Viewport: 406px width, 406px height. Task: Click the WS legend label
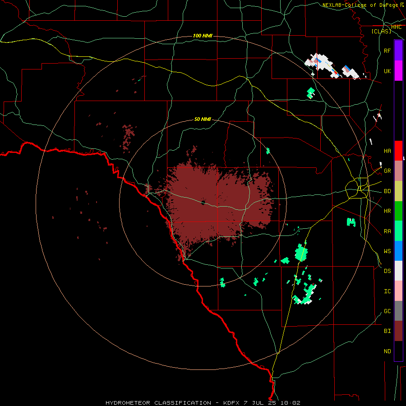coord(388,251)
